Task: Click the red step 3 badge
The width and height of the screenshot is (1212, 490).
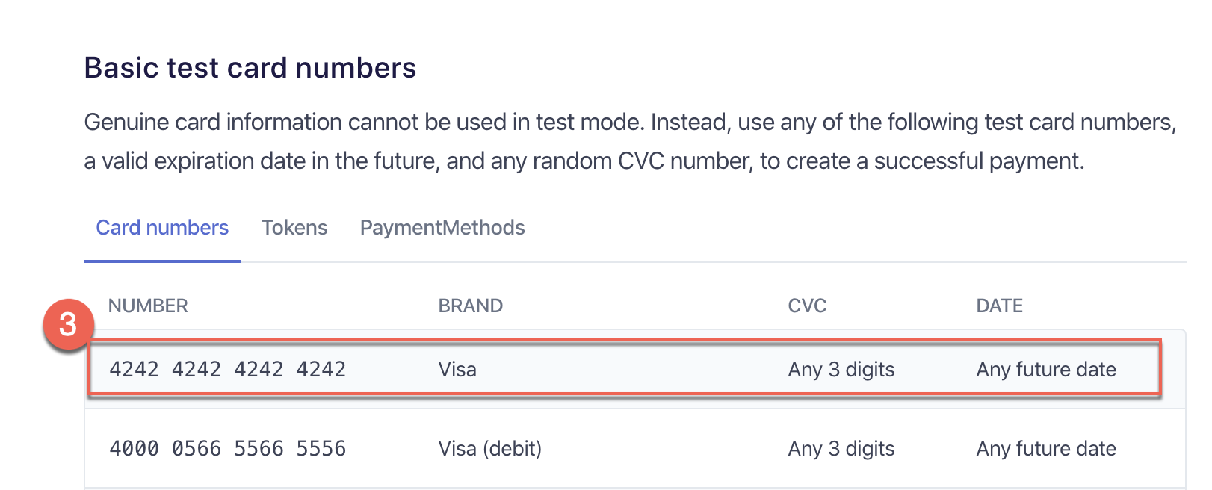Action: (68, 324)
